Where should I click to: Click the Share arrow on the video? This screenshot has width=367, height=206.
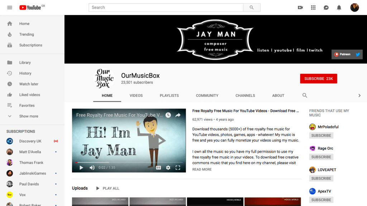click(x=178, y=115)
